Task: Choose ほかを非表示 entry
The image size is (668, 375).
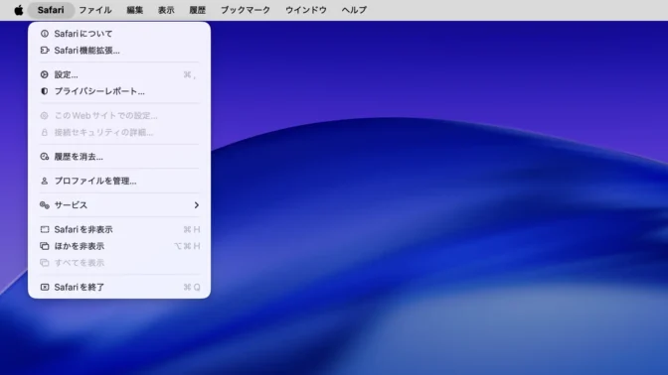Action: 119,246
